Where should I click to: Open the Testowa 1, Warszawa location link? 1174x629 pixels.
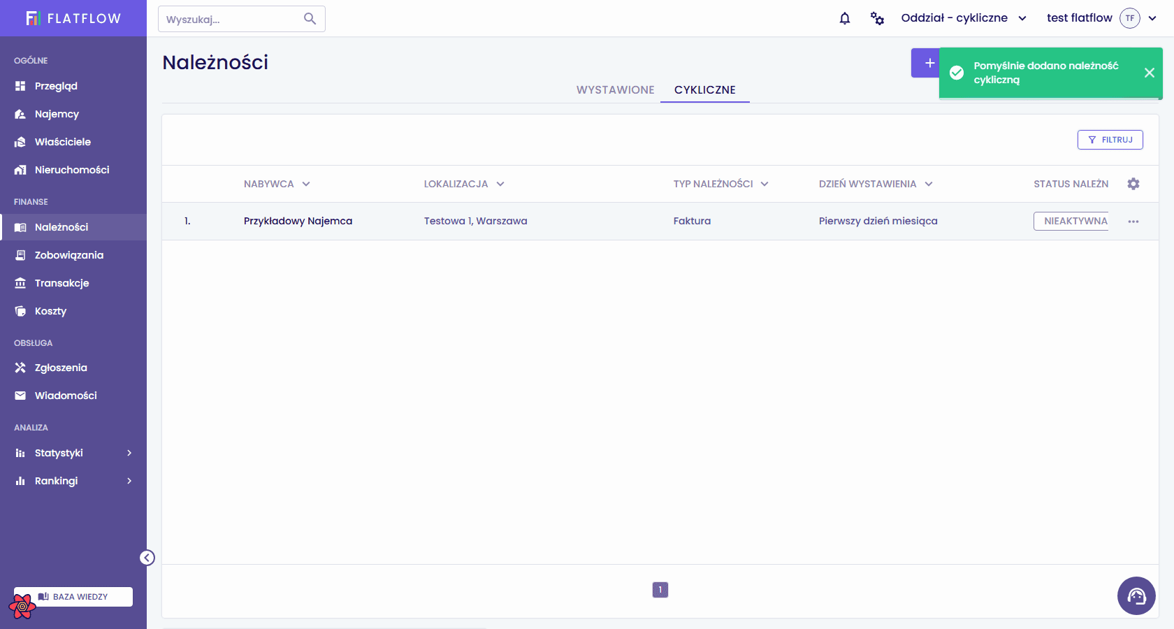coord(476,221)
